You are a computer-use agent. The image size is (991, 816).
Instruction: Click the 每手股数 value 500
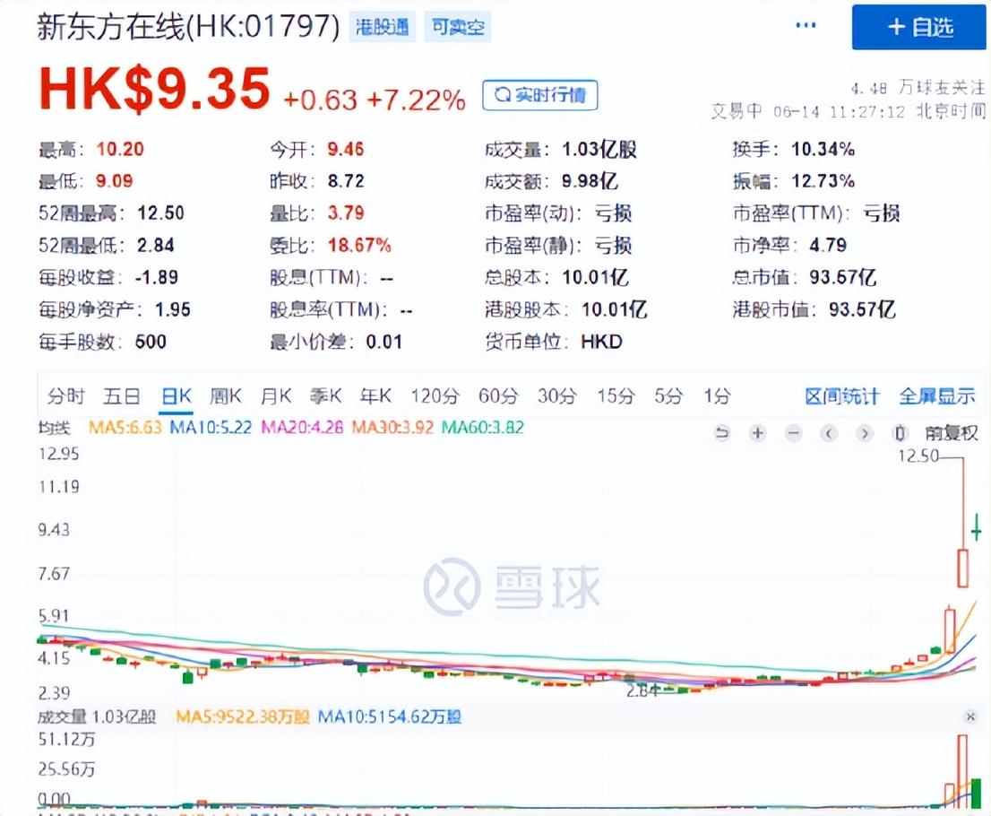click(x=151, y=342)
